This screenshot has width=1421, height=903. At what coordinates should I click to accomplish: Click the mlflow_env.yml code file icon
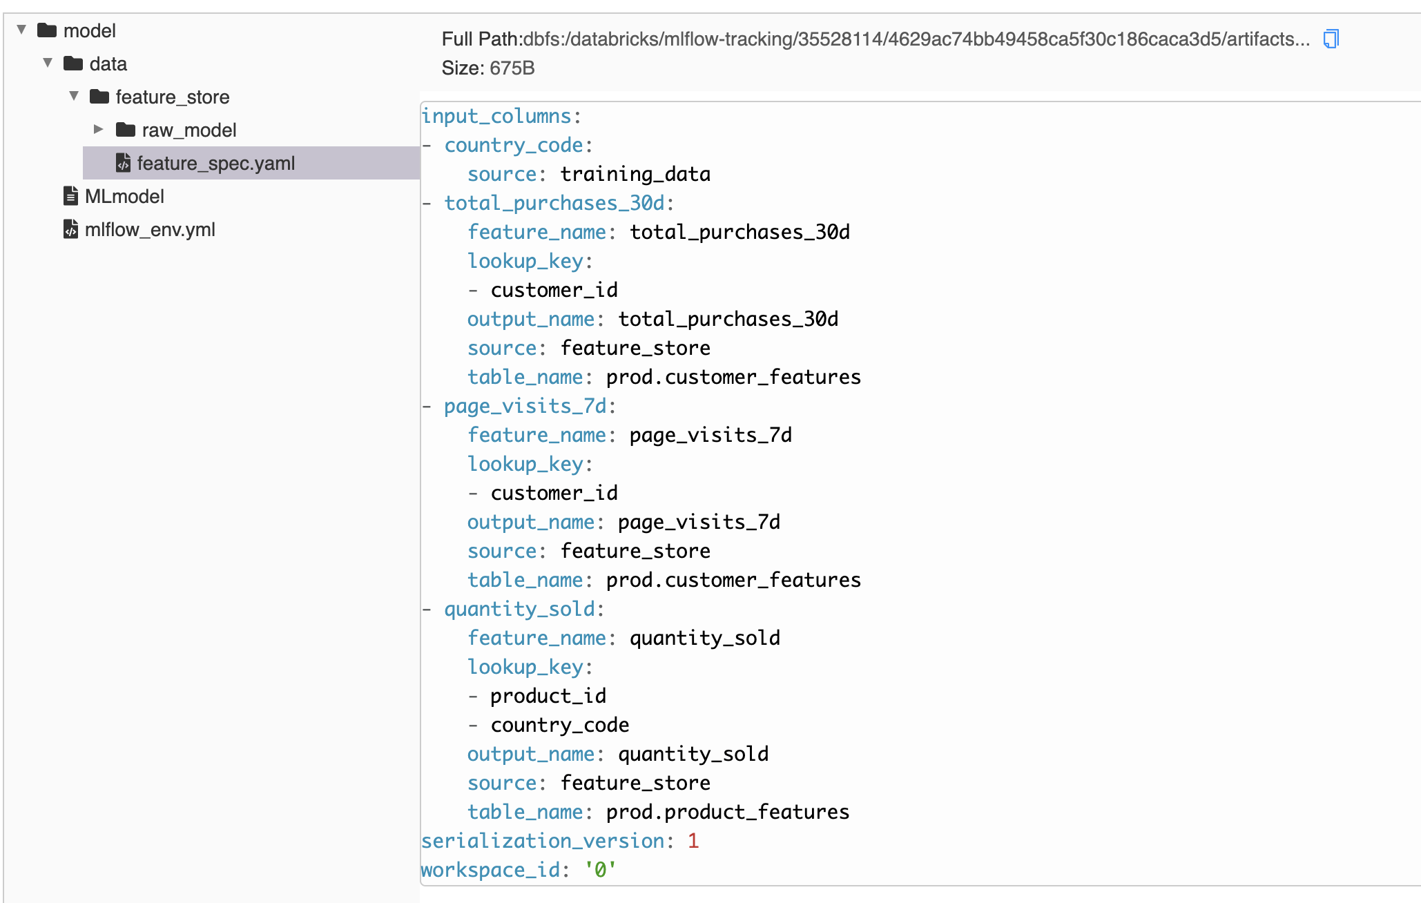pyautogui.click(x=70, y=229)
